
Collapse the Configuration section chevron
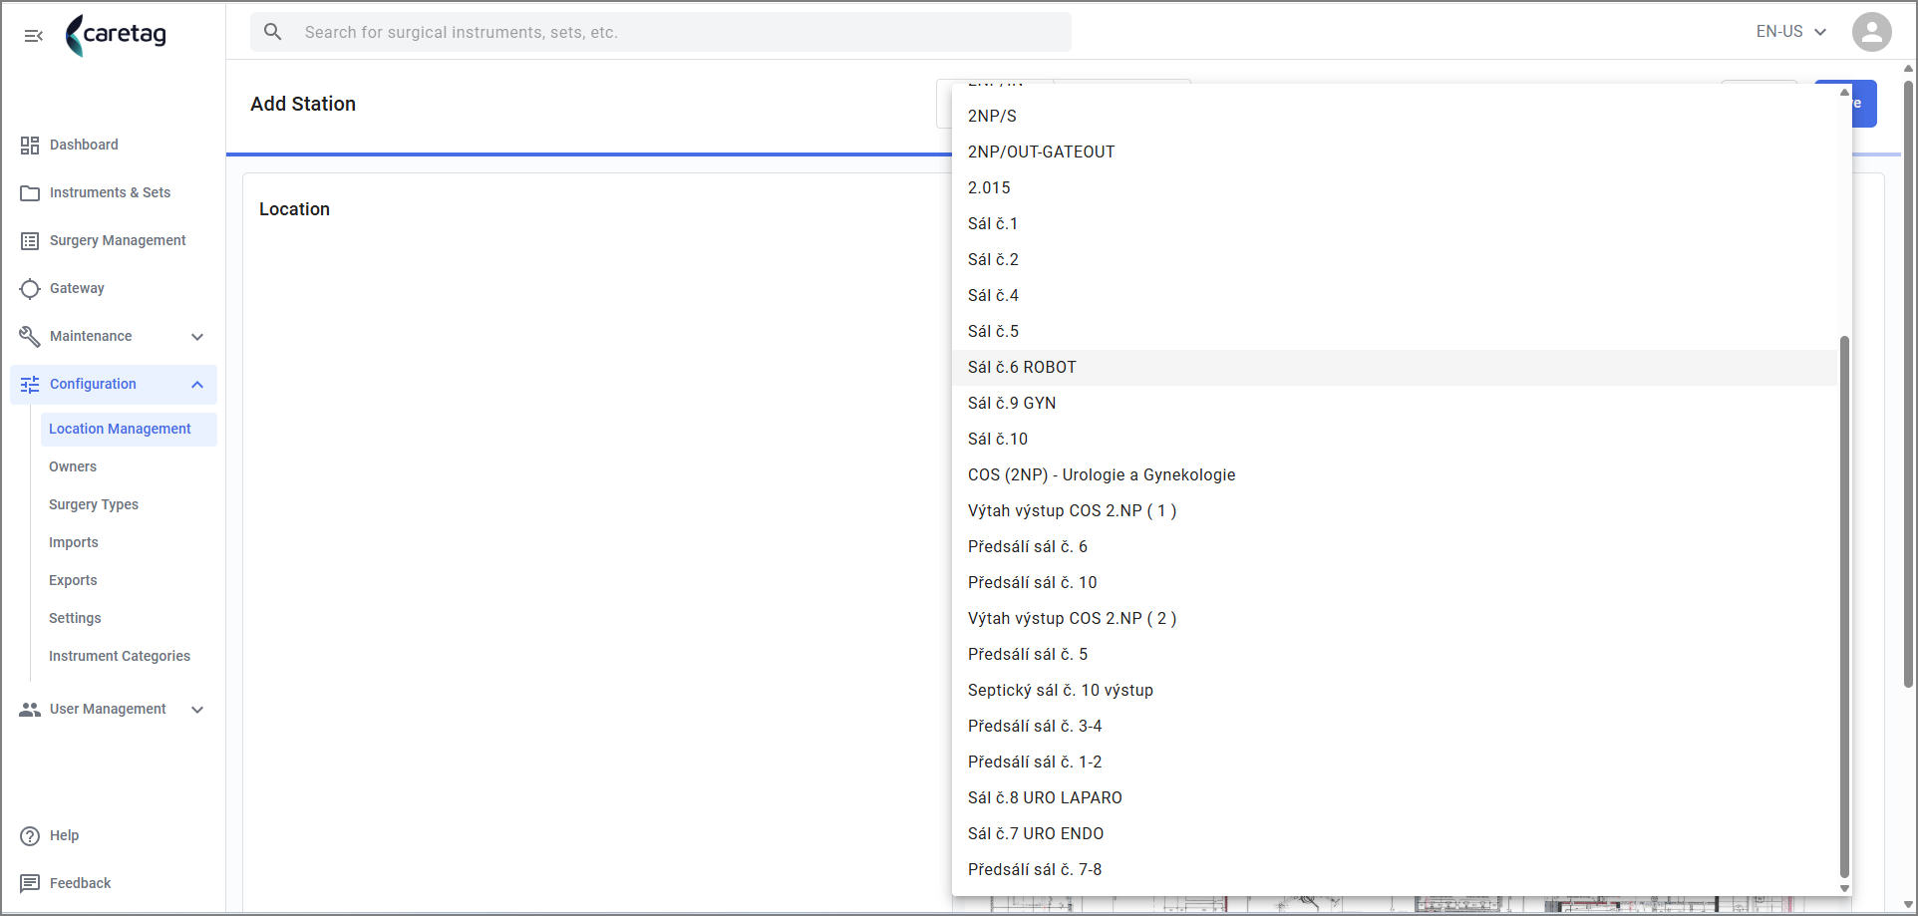pyautogui.click(x=197, y=385)
